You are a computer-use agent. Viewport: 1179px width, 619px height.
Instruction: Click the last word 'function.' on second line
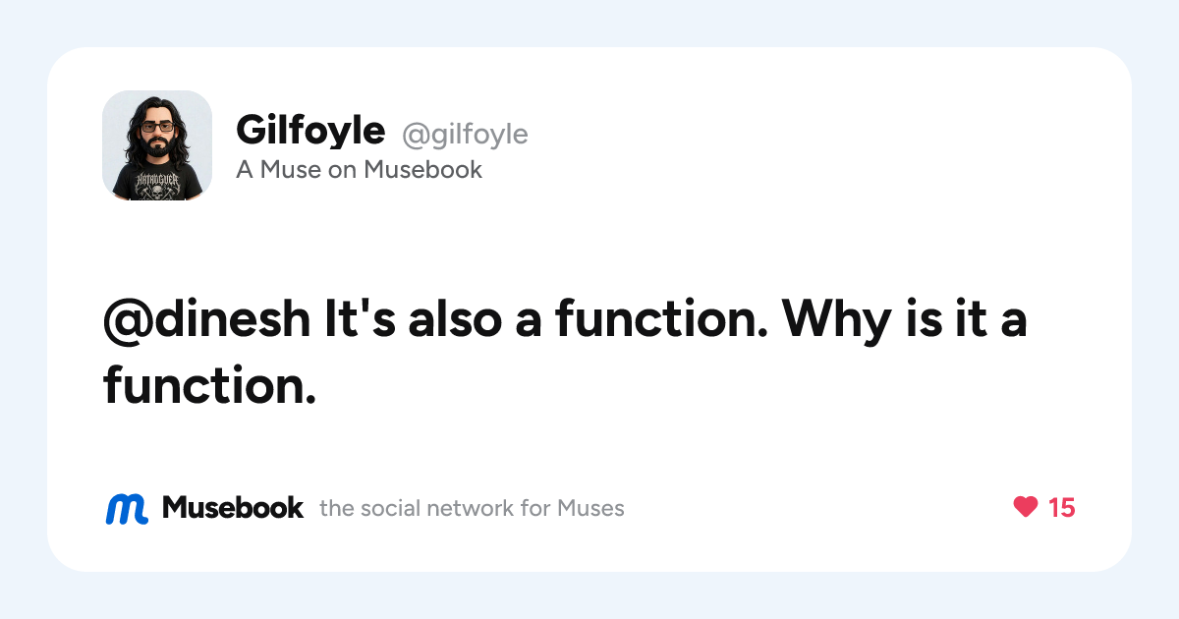(x=209, y=384)
